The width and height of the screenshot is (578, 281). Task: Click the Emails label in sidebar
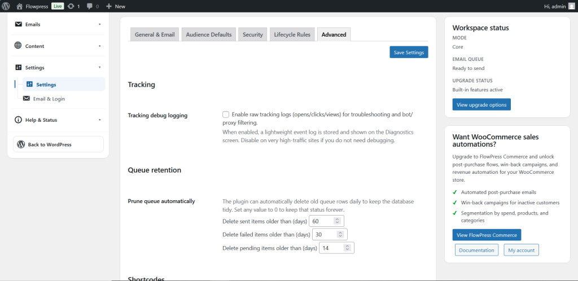pos(33,24)
